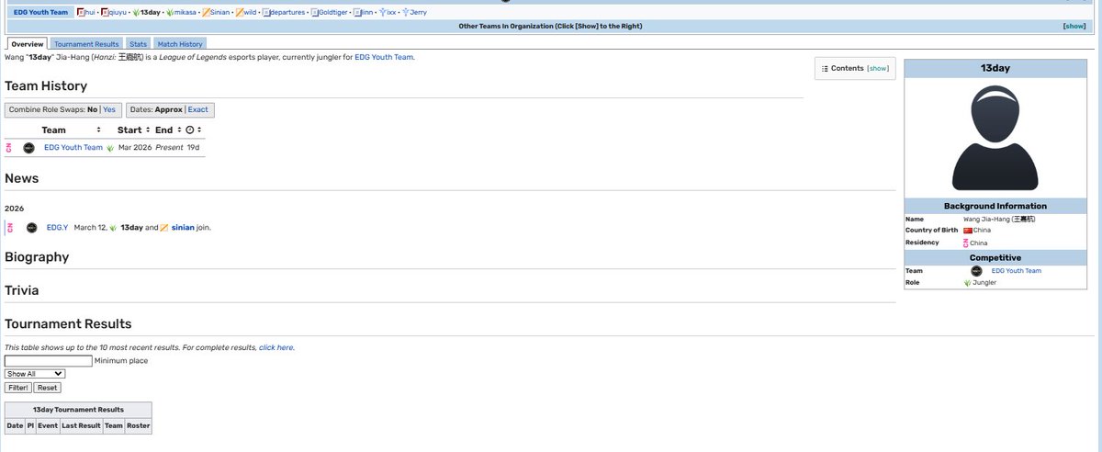
Task: Open EDG Youth Team link in intro sentence
Action: [x=384, y=57]
